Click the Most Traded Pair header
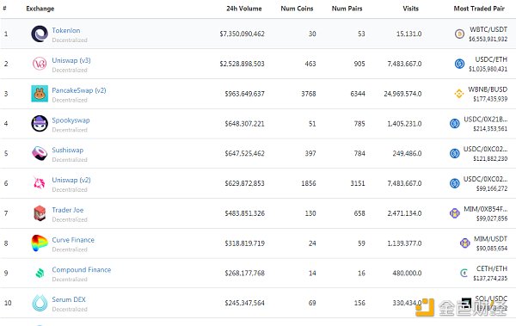 click(479, 9)
